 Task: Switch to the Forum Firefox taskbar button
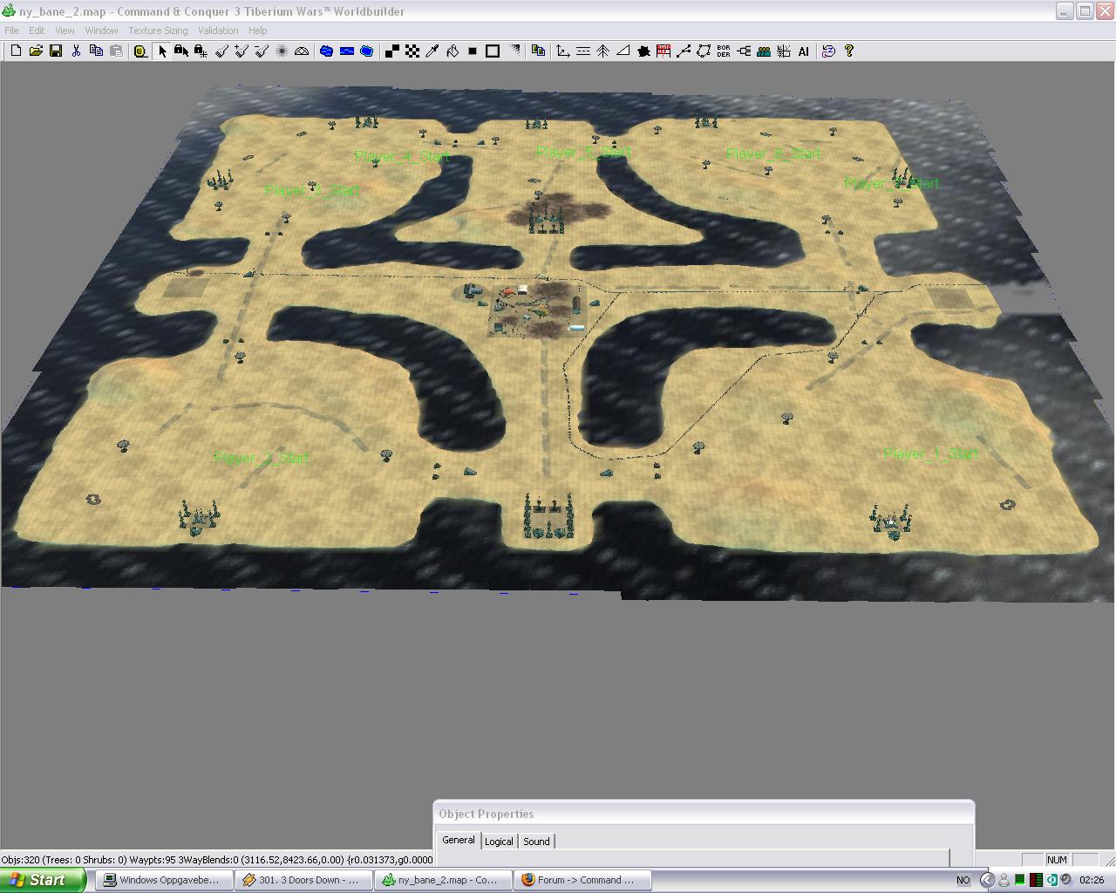coord(582,880)
